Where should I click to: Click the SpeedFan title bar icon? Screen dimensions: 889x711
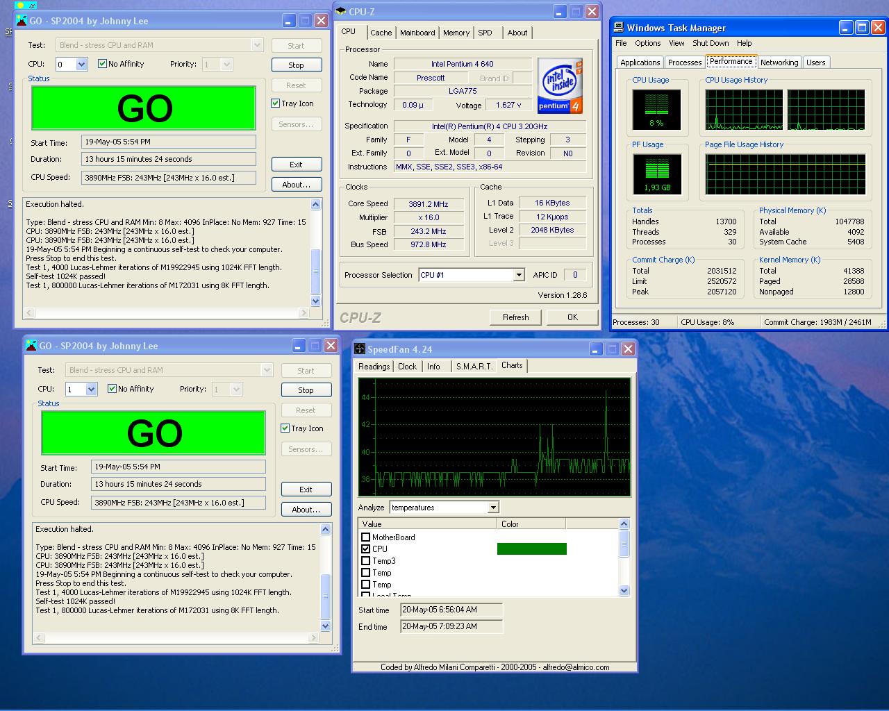click(360, 349)
